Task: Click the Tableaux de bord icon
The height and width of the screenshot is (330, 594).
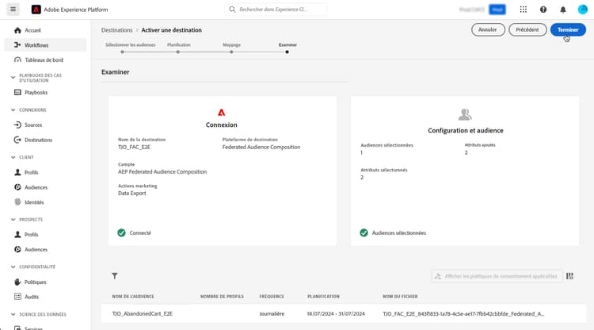Action: [17, 60]
